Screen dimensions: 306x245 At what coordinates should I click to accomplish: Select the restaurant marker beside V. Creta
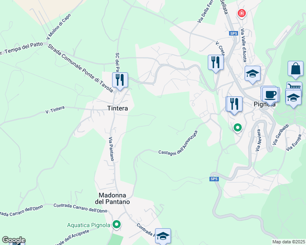[x=216, y=63]
